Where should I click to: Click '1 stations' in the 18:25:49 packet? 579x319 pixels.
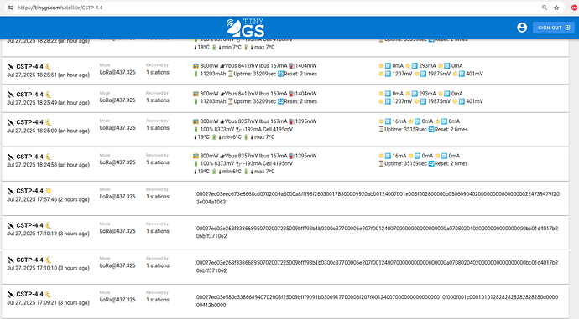click(x=158, y=100)
